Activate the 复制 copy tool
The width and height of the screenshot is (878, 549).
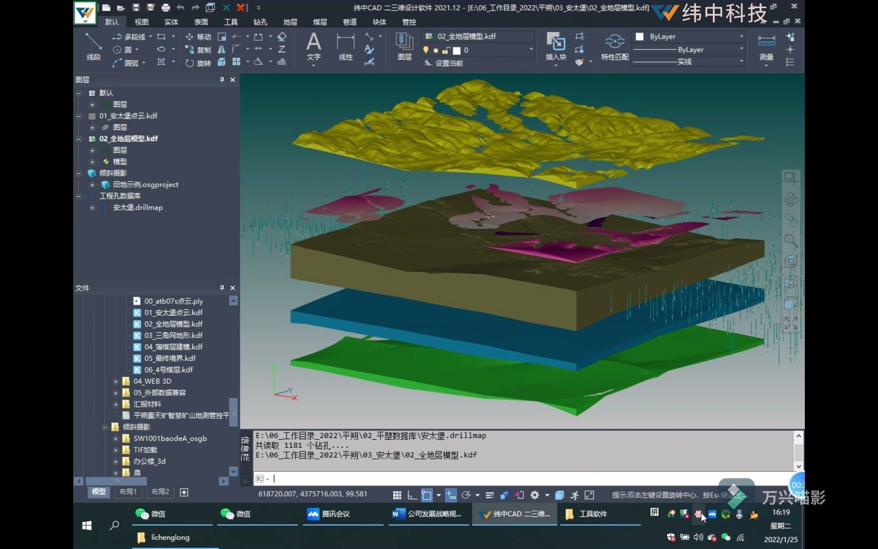pyautogui.click(x=198, y=50)
